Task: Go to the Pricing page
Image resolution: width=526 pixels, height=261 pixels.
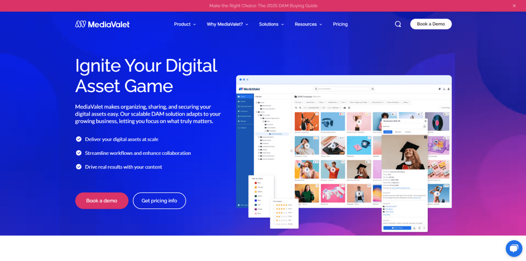Action: pos(340,24)
